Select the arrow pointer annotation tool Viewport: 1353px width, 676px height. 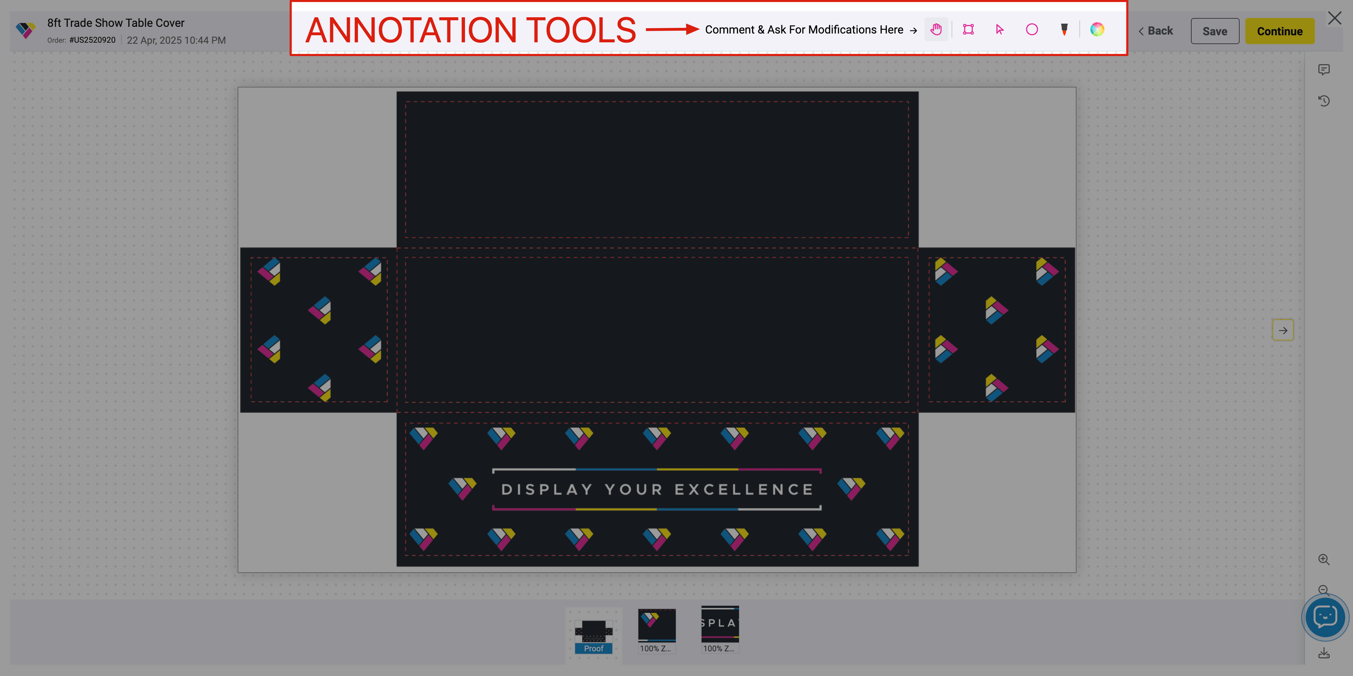(1000, 29)
